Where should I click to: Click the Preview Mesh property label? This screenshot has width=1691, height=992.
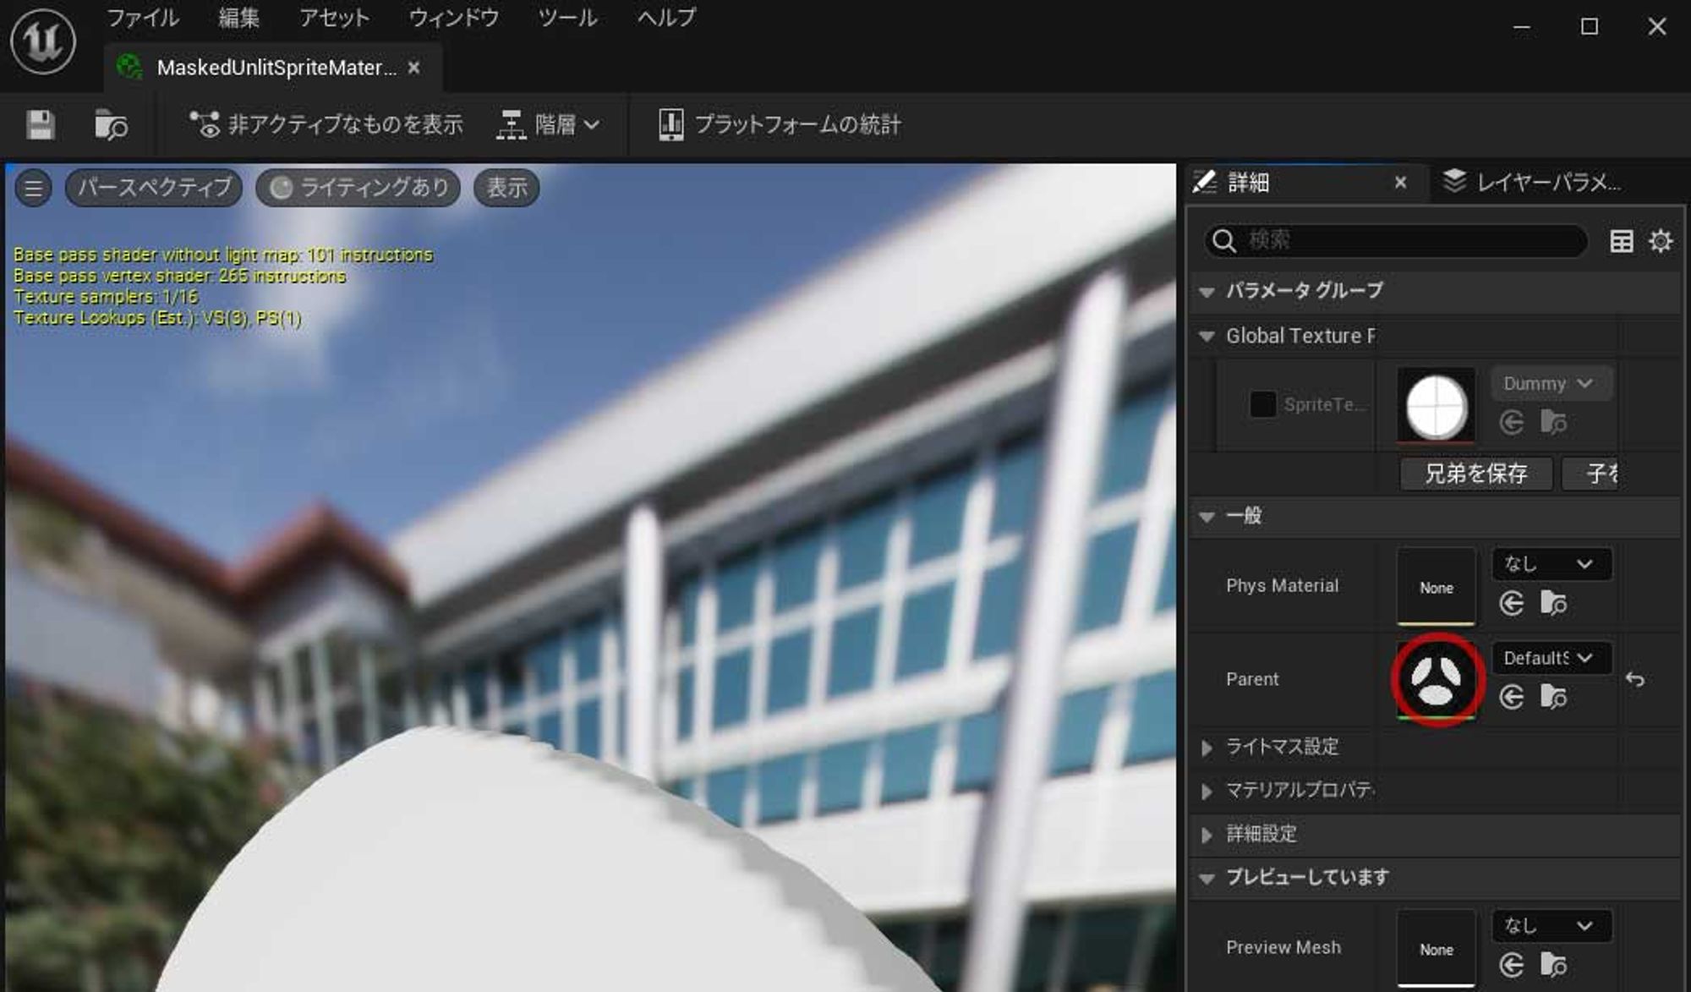pos(1283,948)
